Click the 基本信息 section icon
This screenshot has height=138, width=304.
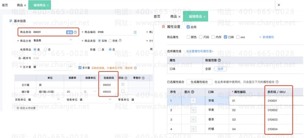tap(11, 21)
